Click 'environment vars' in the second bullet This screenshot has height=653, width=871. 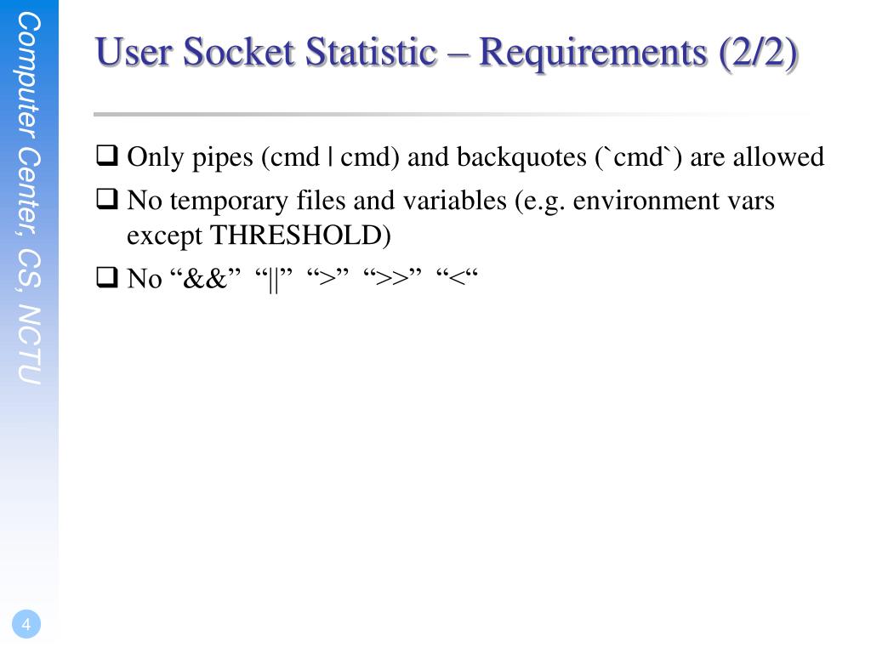coord(674,200)
